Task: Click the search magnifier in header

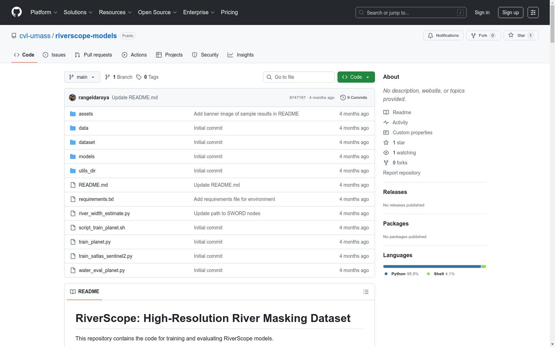Action: [361, 12]
